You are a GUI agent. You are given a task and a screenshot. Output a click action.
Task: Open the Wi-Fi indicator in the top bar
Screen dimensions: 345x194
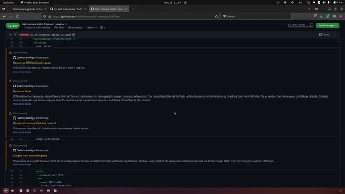coord(314,2)
